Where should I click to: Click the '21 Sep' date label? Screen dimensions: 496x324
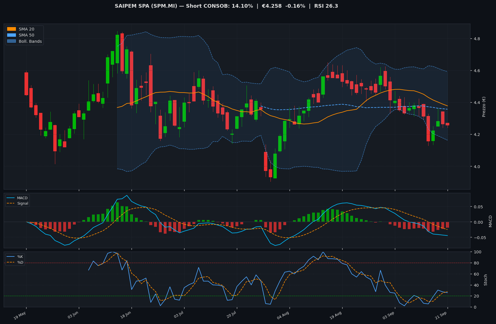tap(441, 316)
